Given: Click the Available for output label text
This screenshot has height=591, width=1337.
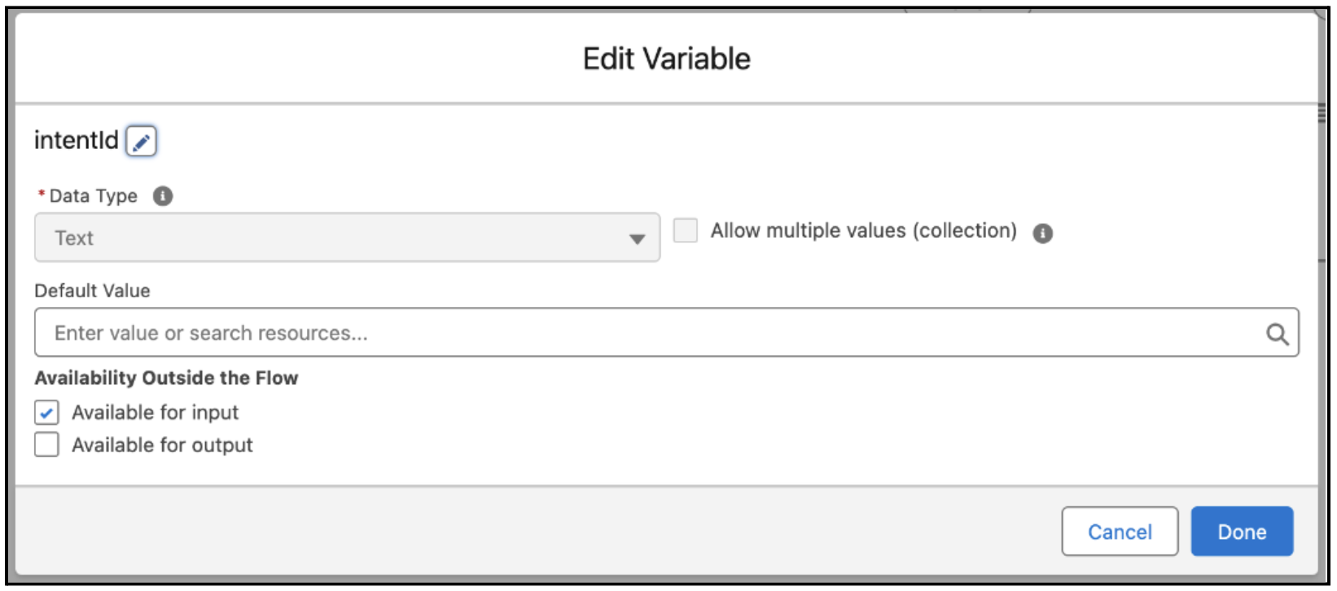Looking at the screenshot, I should tap(162, 445).
